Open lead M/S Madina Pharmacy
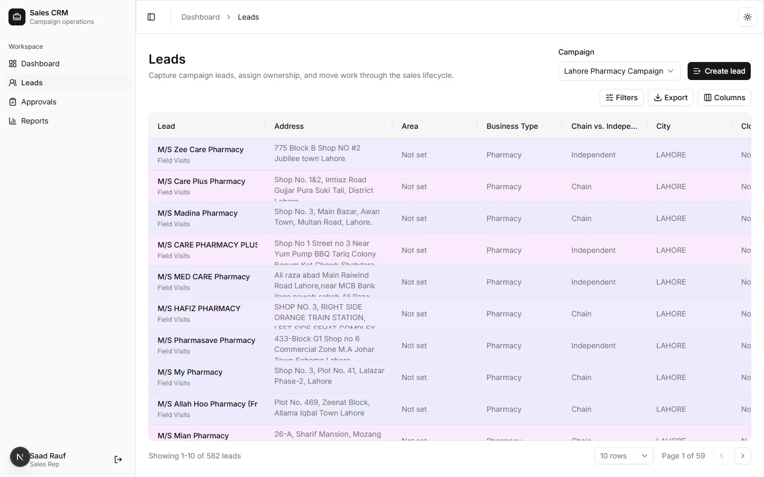 coord(197,213)
